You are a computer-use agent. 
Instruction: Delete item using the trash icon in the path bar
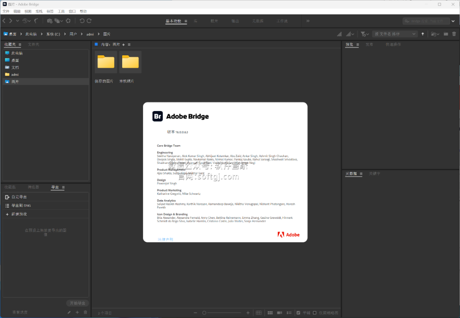click(x=454, y=34)
